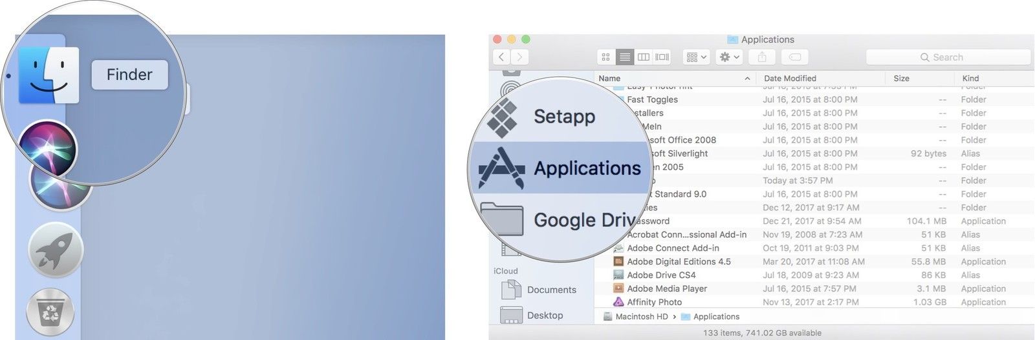The image size is (1035, 340).
Task: Open the Trash in the Dock
Action: [x=50, y=313]
